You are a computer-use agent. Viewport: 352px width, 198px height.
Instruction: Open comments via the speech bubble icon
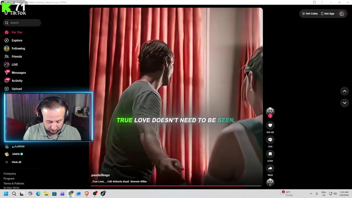[270, 140]
